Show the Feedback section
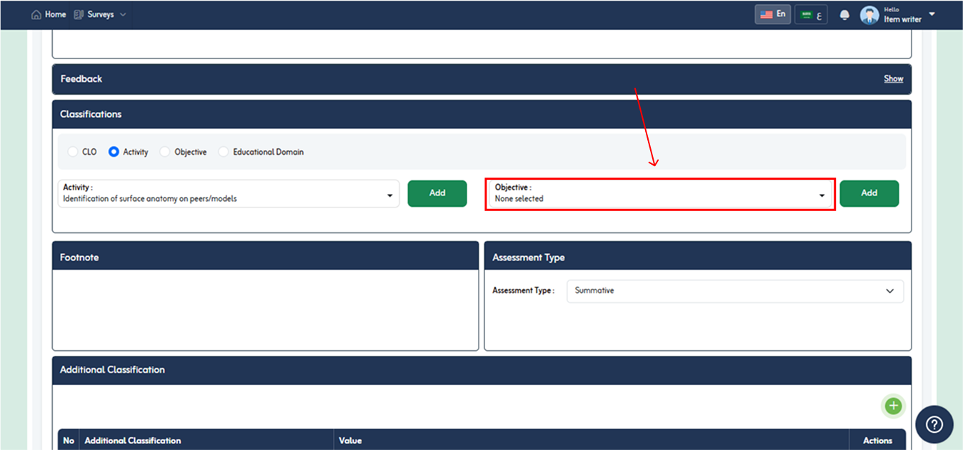 point(893,78)
